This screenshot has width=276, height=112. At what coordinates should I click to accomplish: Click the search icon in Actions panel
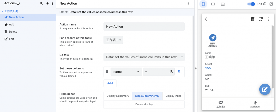(x=41, y=3)
